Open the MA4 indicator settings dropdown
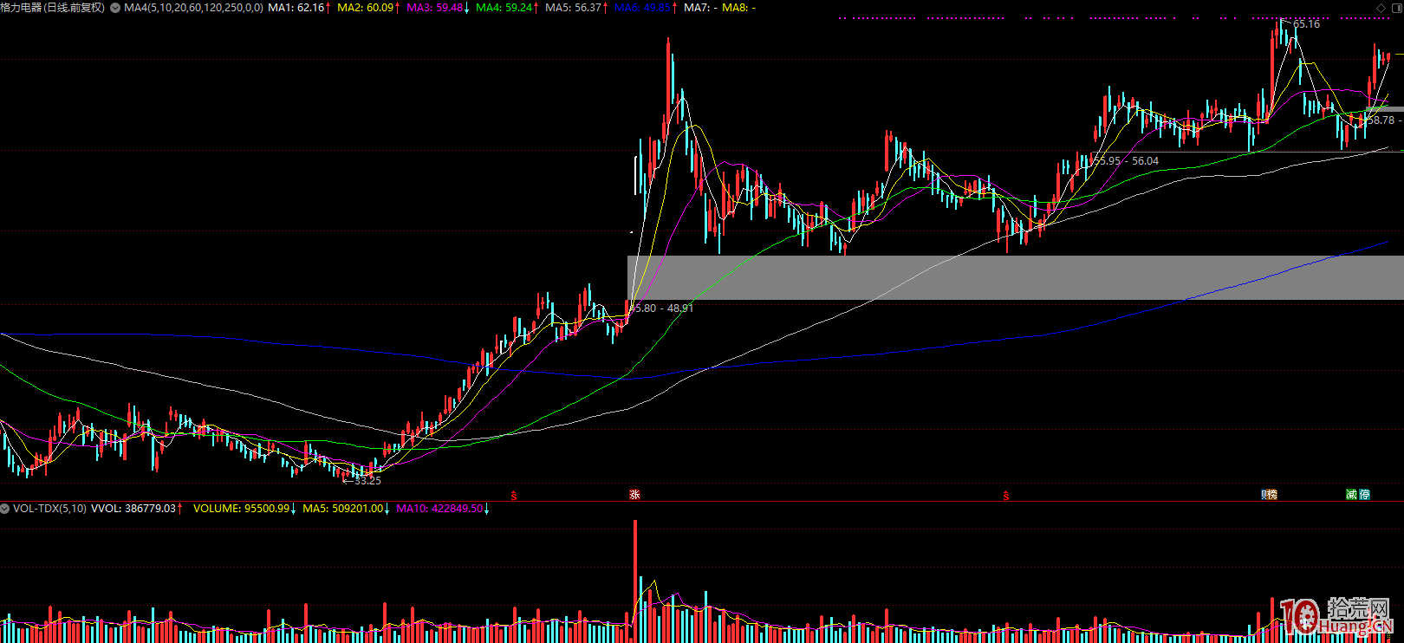Viewport: 1404px width, 643px height. [115, 8]
